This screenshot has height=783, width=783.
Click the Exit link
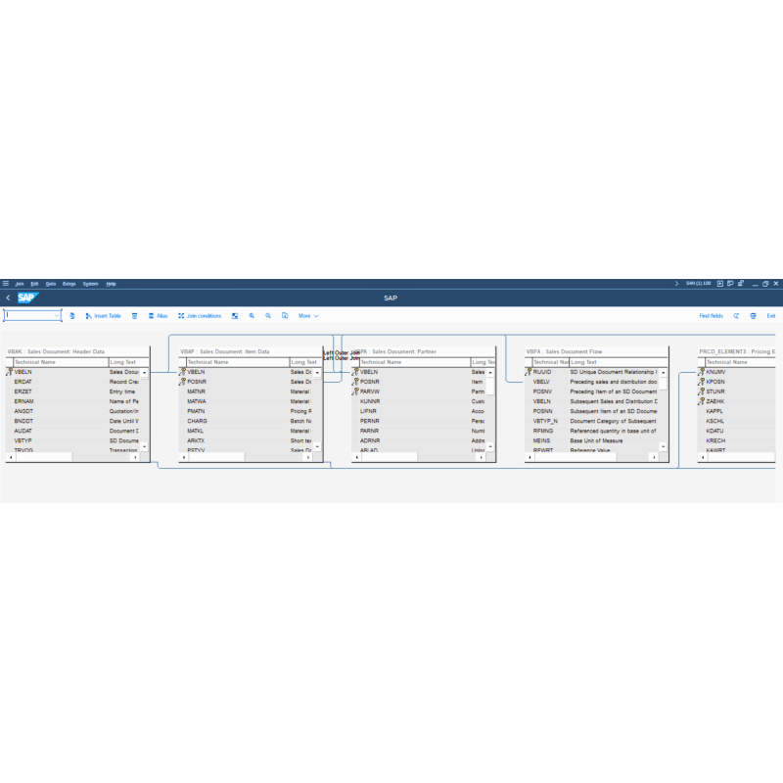771,315
